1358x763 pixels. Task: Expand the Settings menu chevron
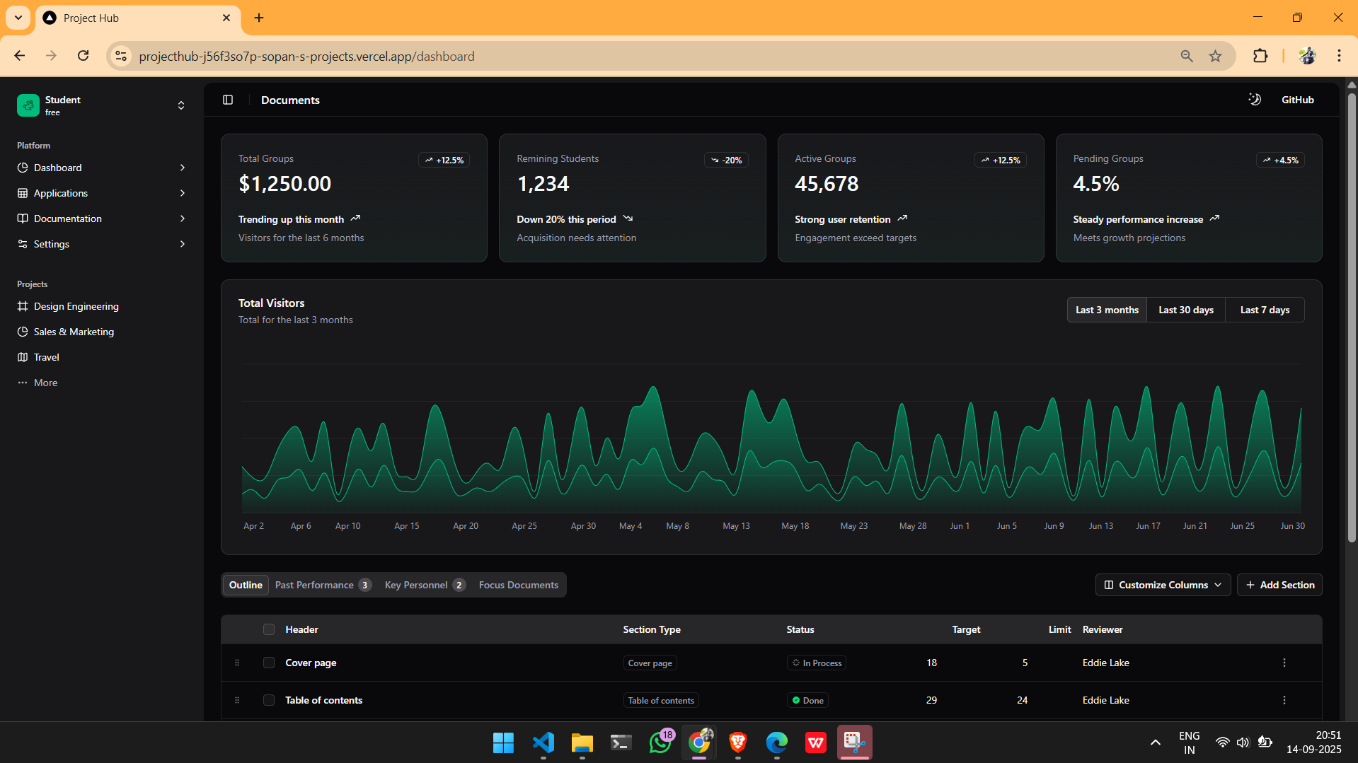point(183,244)
